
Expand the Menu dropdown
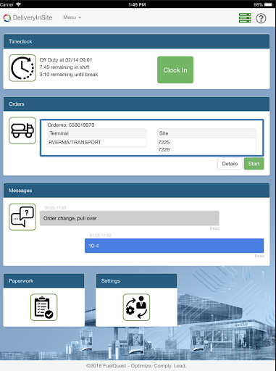[72, 17]
